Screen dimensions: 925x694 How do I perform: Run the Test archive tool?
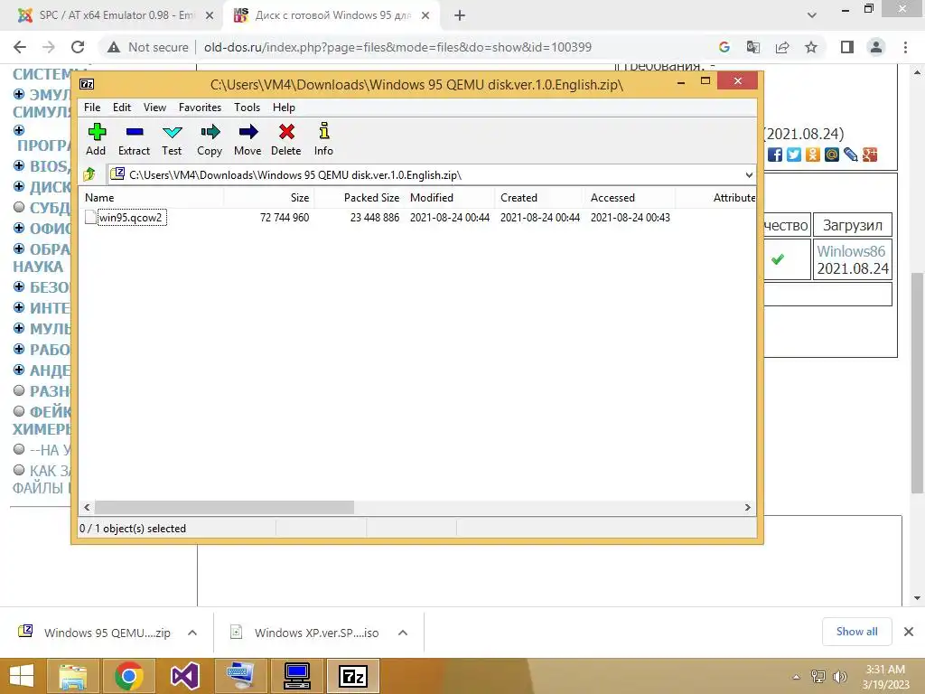pyautogui.click(x=172, y=132)
